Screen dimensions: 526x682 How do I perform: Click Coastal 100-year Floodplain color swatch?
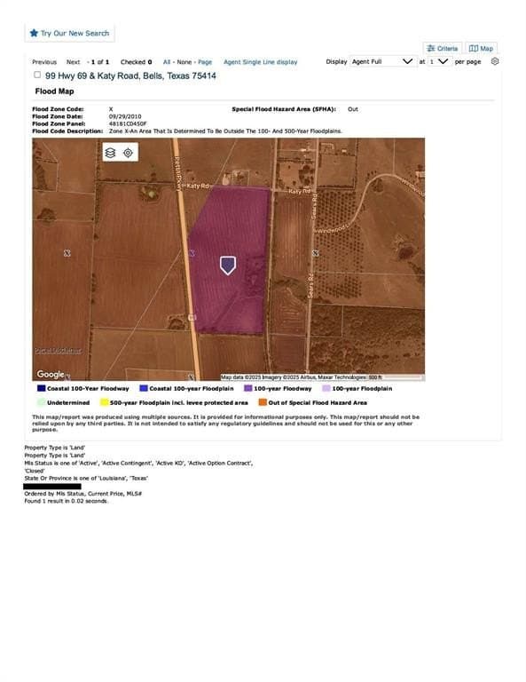(x=144, y=388)
